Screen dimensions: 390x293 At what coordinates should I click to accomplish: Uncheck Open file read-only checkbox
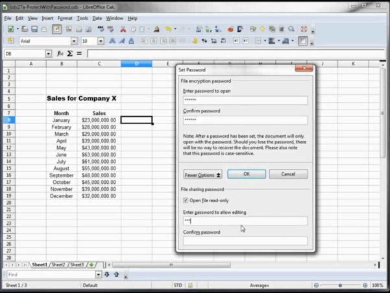(186, 200)
